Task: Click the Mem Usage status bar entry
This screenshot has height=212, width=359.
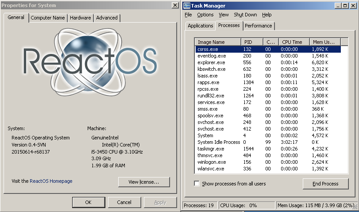Action: click(316, 205)
